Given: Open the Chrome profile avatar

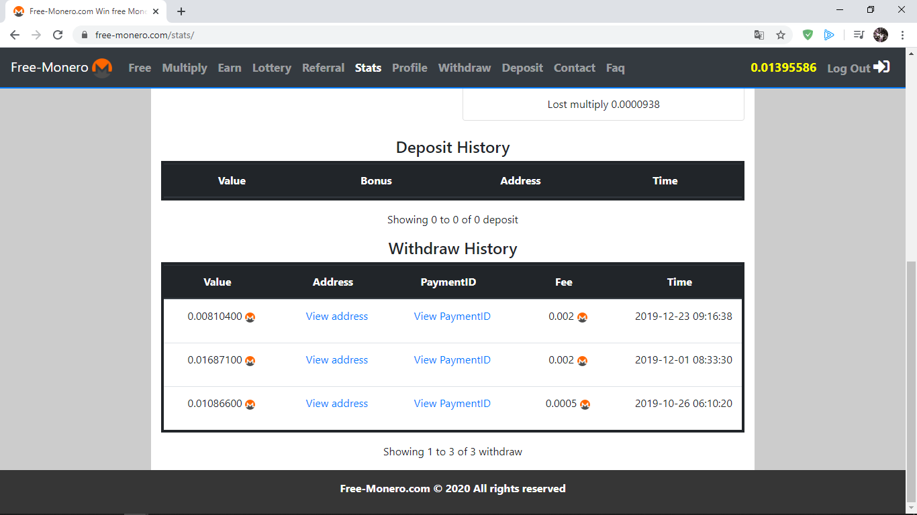Looking at the screenshot, I should click(x=881, y=35).
